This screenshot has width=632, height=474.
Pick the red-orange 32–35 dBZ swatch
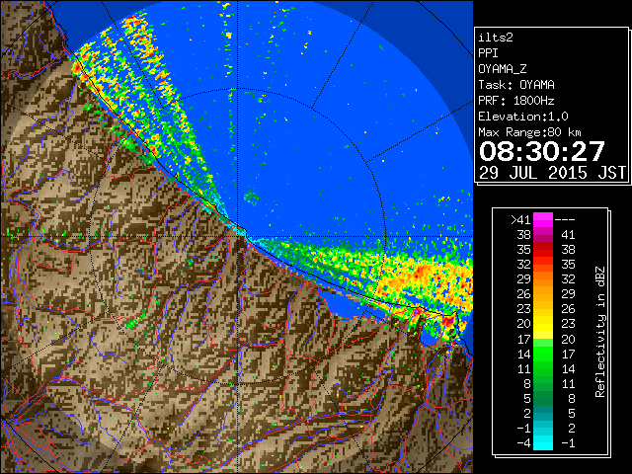point(543,265)
